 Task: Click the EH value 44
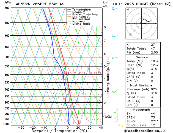point(153,114)
